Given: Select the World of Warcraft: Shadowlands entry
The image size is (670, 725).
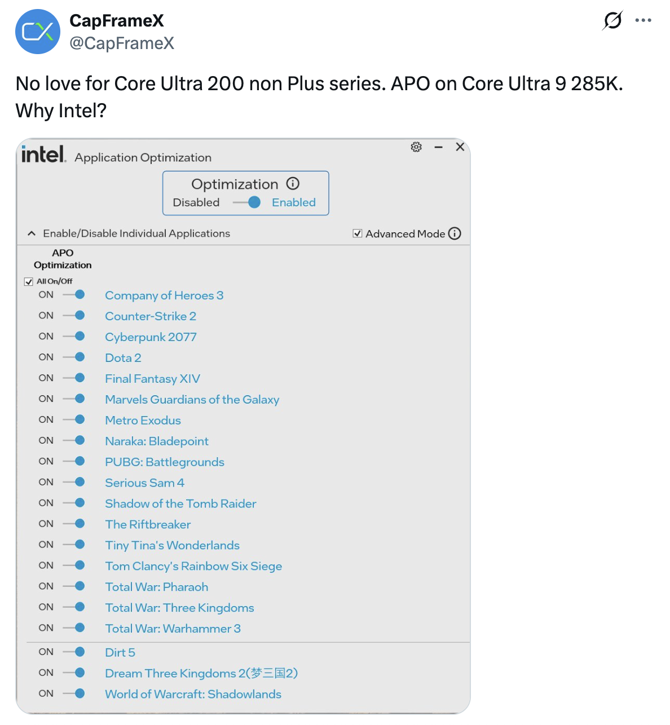Looking at the screenshot, I should coord(193,694).
